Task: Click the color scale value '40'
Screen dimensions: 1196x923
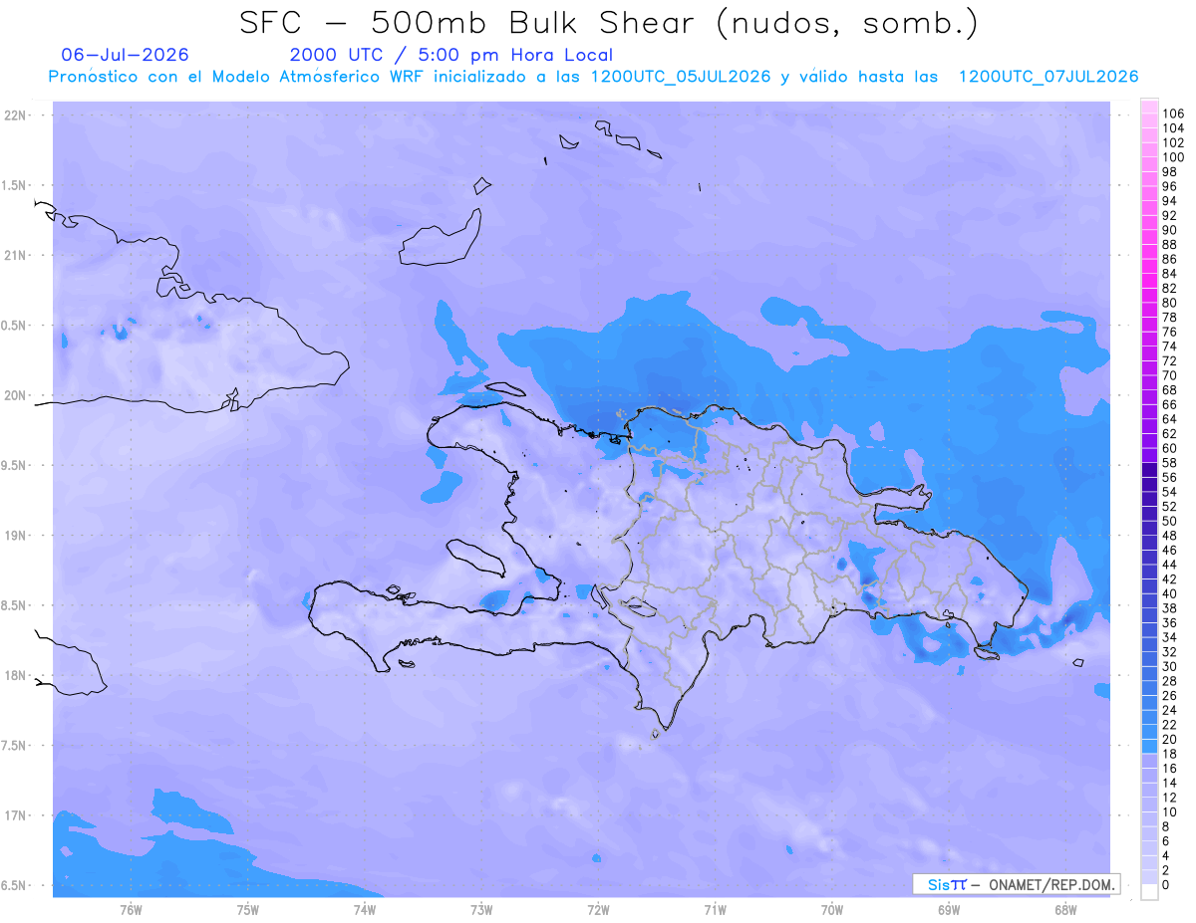Action: pyautogui.click(x=1170, y=594)
